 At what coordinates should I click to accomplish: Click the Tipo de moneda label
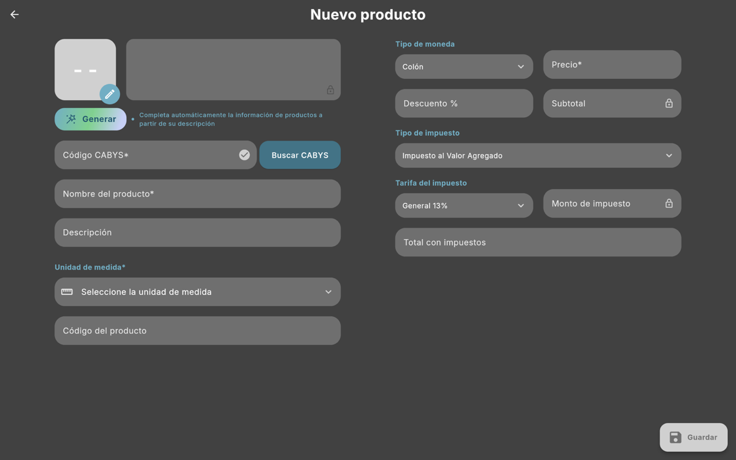[425, 44]
